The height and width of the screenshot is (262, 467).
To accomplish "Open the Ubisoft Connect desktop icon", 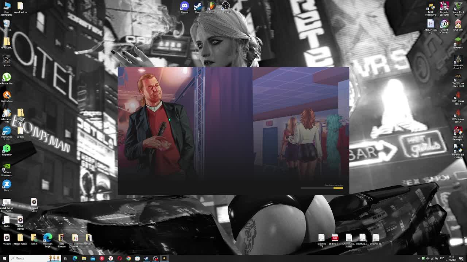I will click(x=444, y=27).
